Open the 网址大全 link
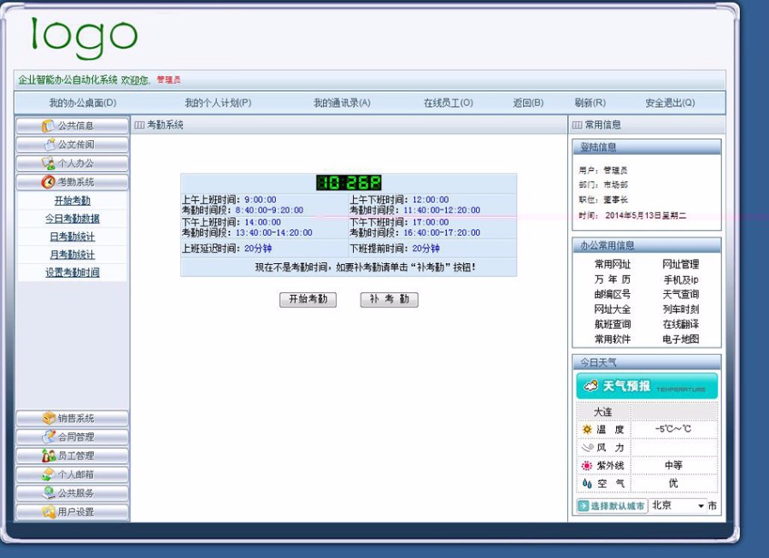The height and width of the screenshot is (558, 769). 613,309
